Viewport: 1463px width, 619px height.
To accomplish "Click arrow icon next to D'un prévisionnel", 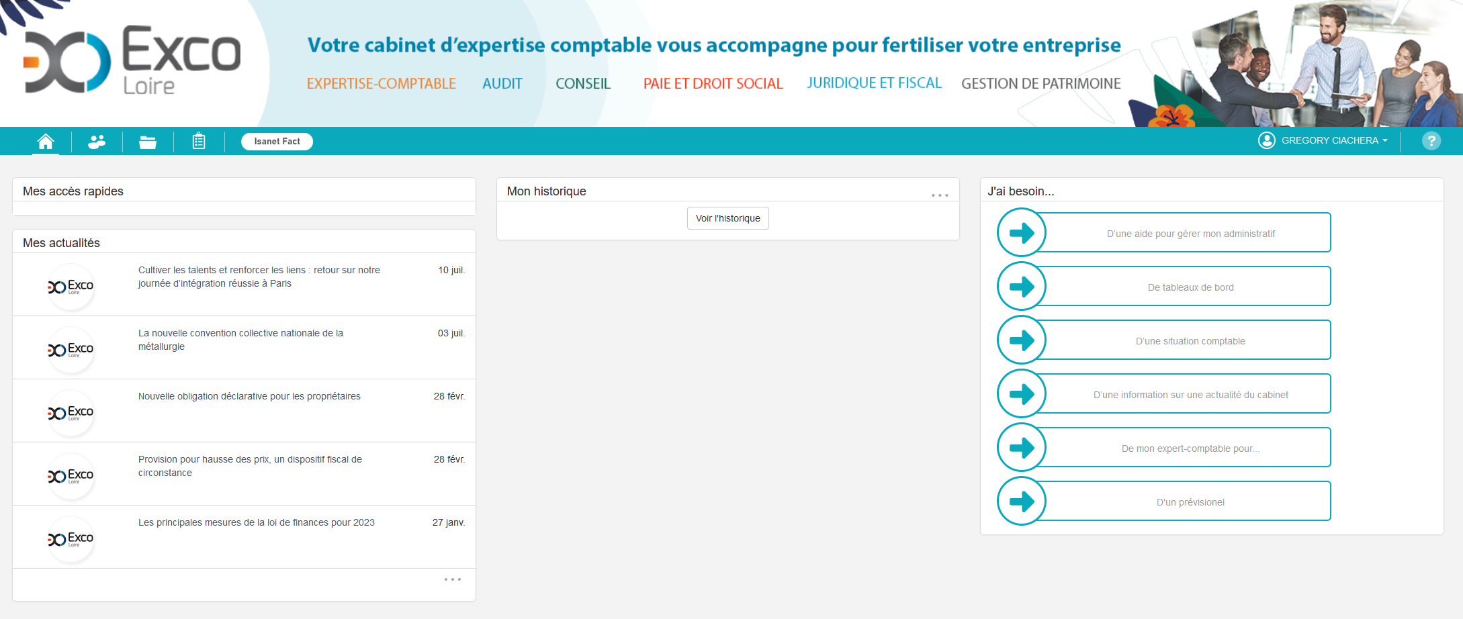I will 1022,502.
